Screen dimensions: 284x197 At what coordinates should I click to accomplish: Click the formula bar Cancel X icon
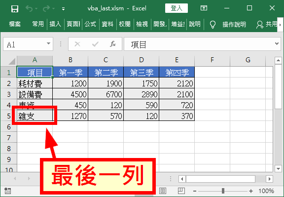pyautogui.click(x=77, y=44)
